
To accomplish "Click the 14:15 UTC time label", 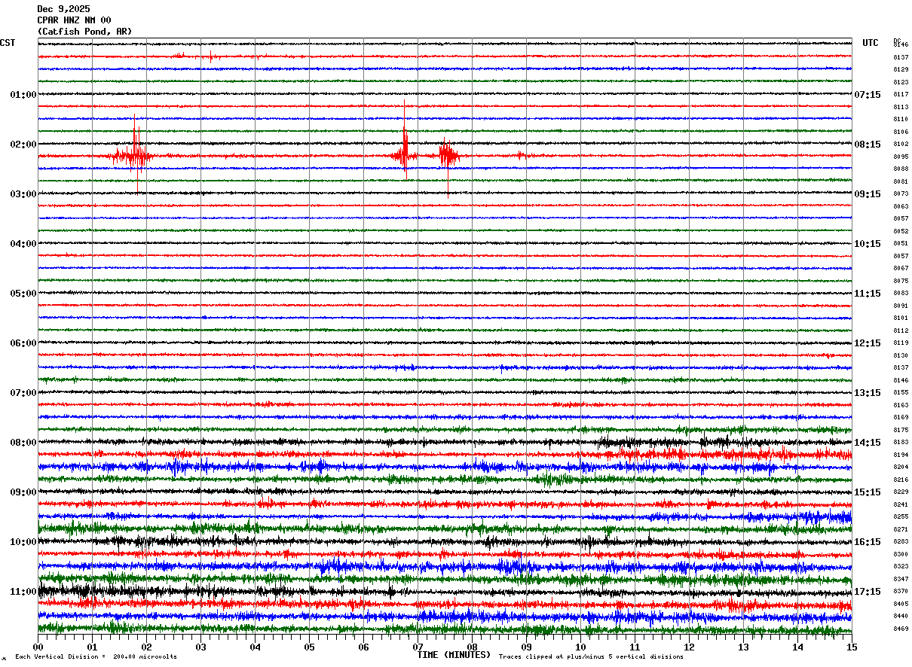I will tap(868, 443).
